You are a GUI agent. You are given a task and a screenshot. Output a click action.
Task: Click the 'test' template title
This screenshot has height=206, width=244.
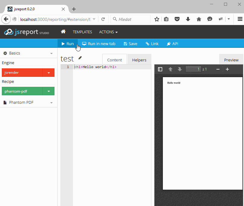(x=67, y=59)
